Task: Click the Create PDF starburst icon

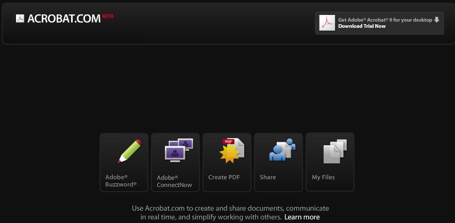Action: tap(232, 151)
